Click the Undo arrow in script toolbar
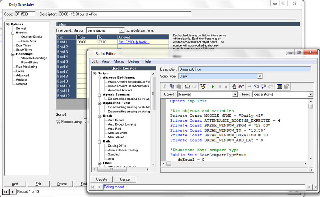 pos(188,86)
